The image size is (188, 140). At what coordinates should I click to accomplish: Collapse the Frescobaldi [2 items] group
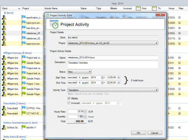pos(14,103)
